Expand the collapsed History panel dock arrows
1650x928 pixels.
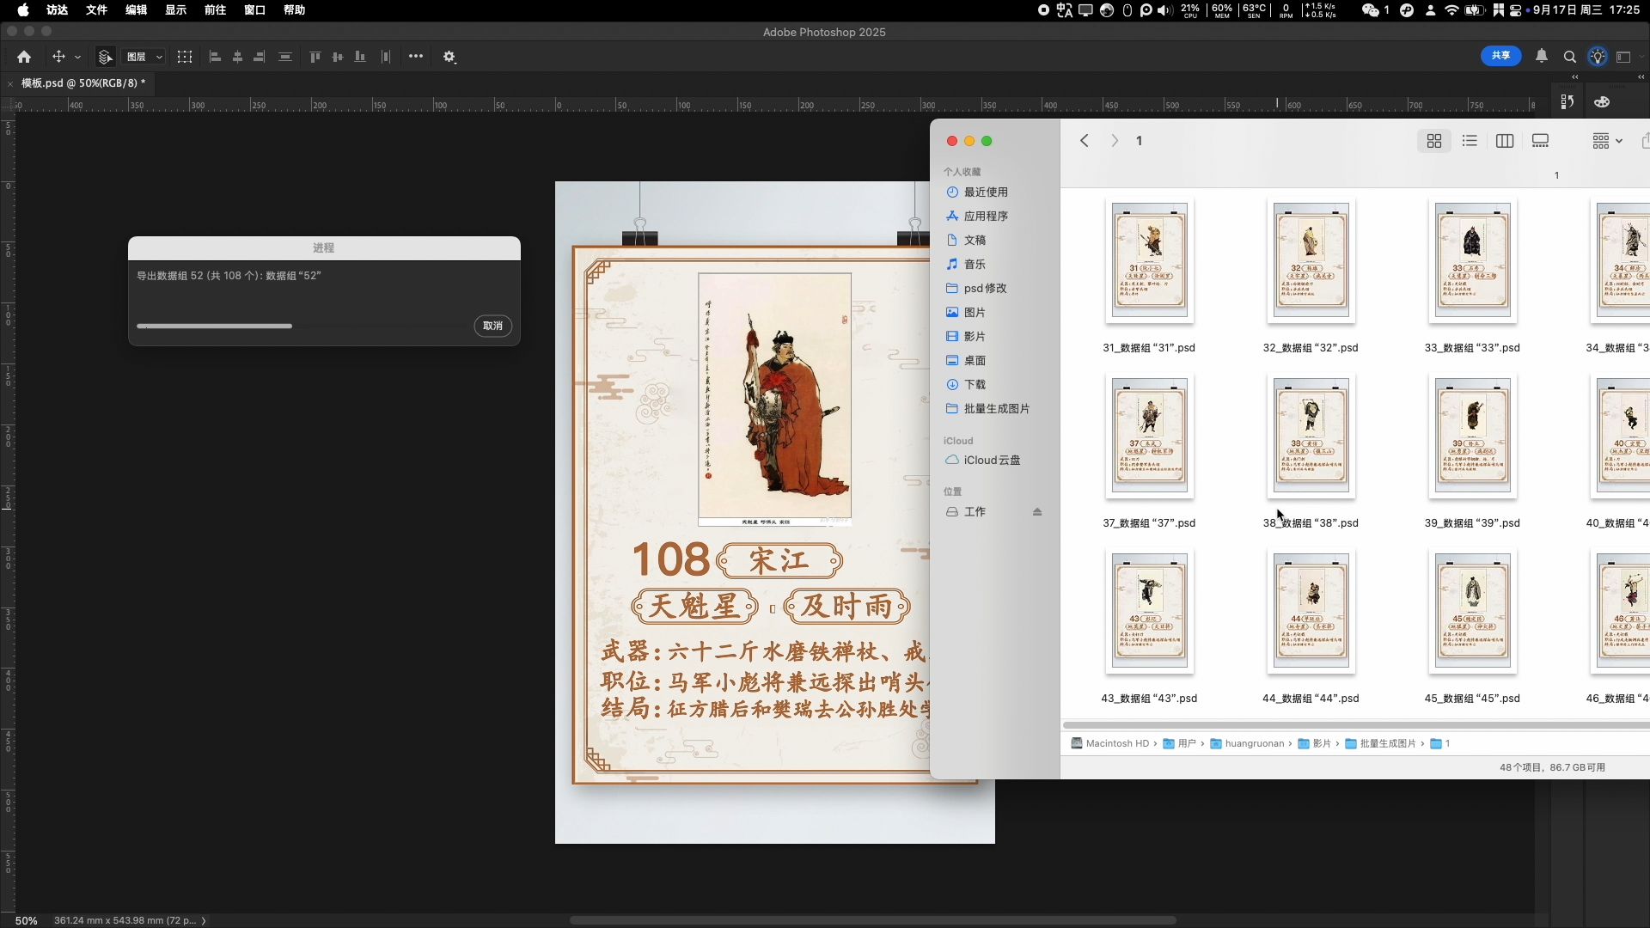coord(1575,77)
